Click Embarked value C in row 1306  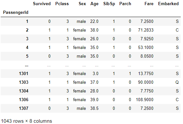tap(177, 100)
